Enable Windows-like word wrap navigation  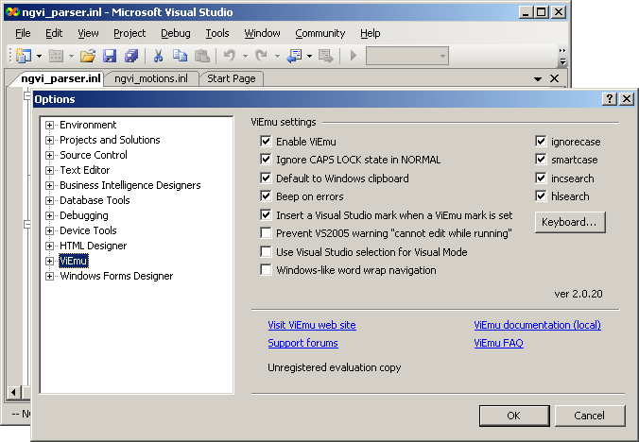point(266,269)
